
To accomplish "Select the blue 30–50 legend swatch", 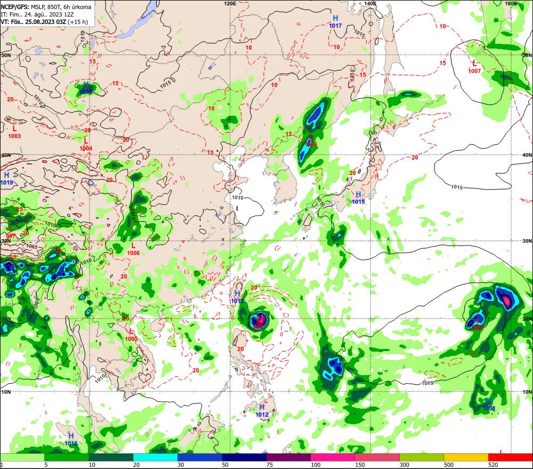I will pyautogui.click(x=200, y=457).
